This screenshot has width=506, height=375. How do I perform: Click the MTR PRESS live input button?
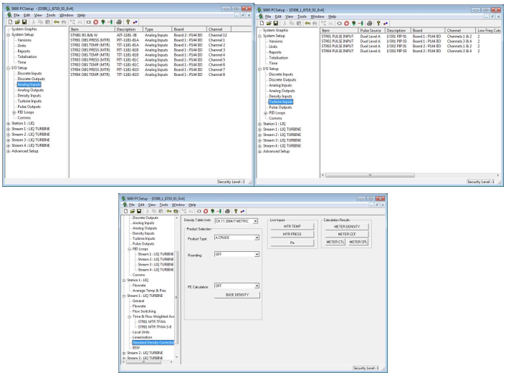pos(292,234)
